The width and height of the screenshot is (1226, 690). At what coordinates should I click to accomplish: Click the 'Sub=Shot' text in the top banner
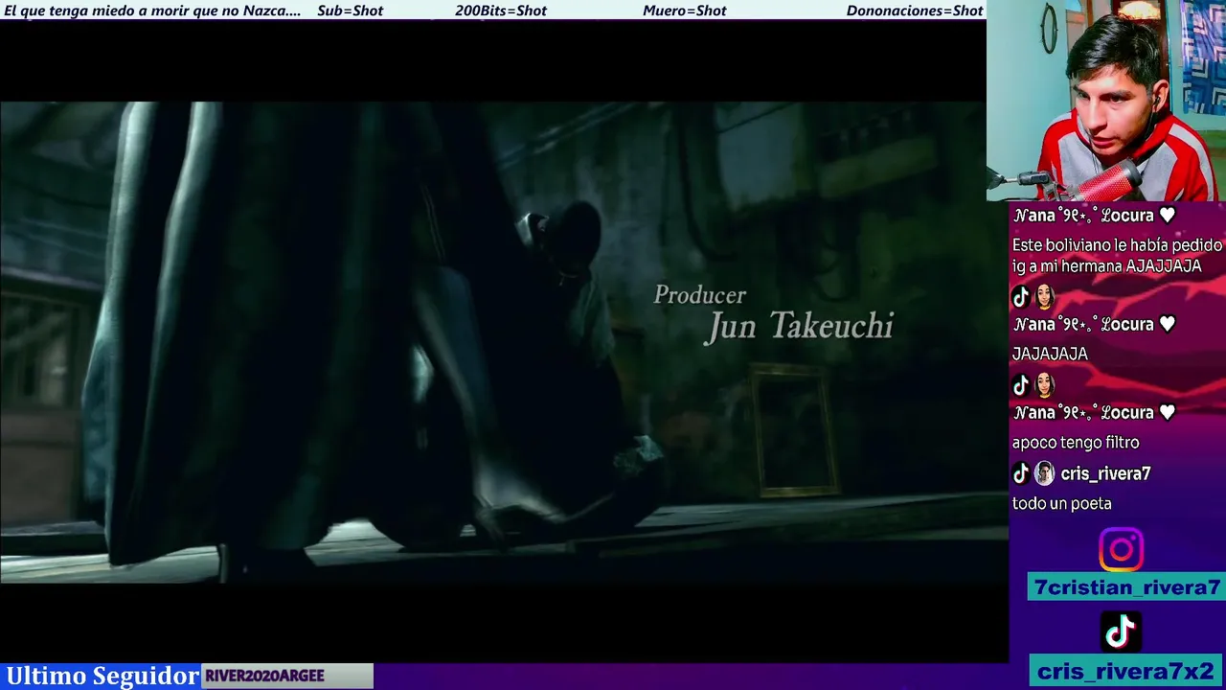(x=350, y=11)
